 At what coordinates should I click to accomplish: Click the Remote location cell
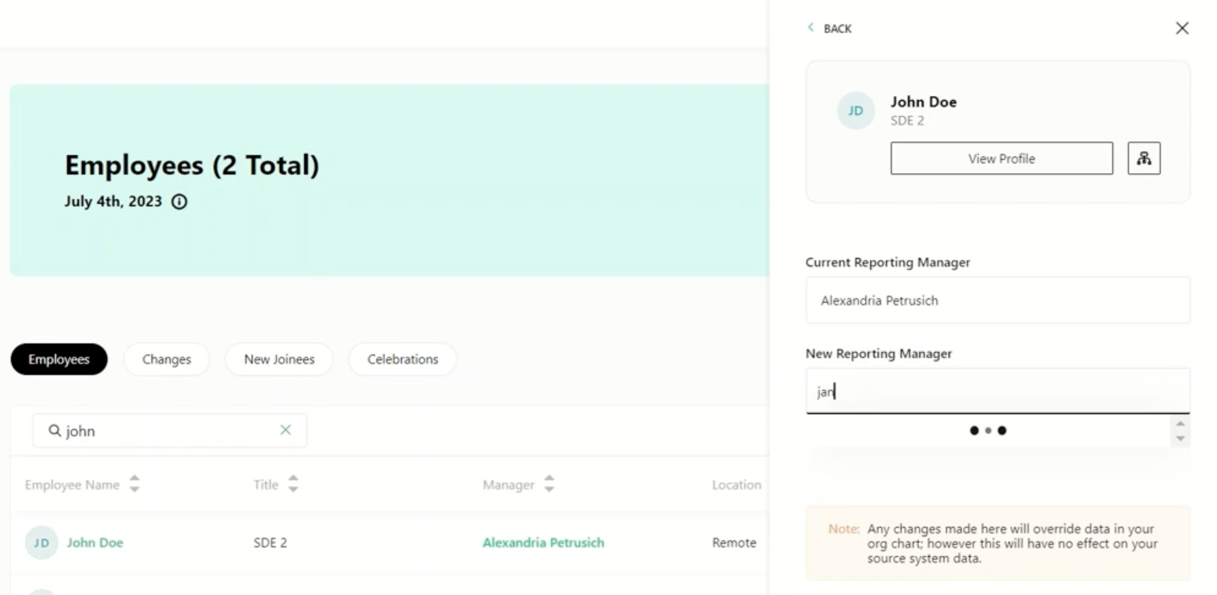tap(734, 542)
